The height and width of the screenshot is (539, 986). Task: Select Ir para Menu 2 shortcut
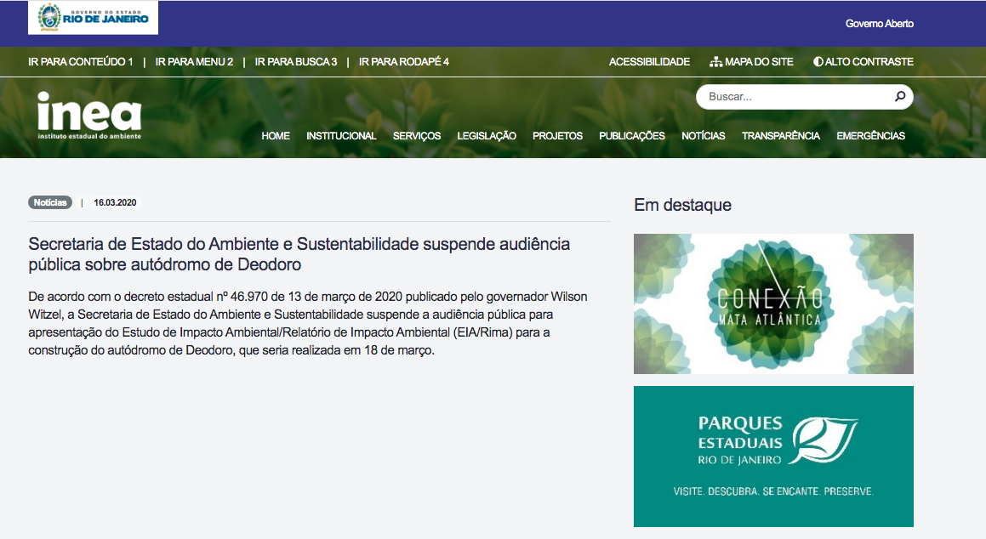pos(194,62)
